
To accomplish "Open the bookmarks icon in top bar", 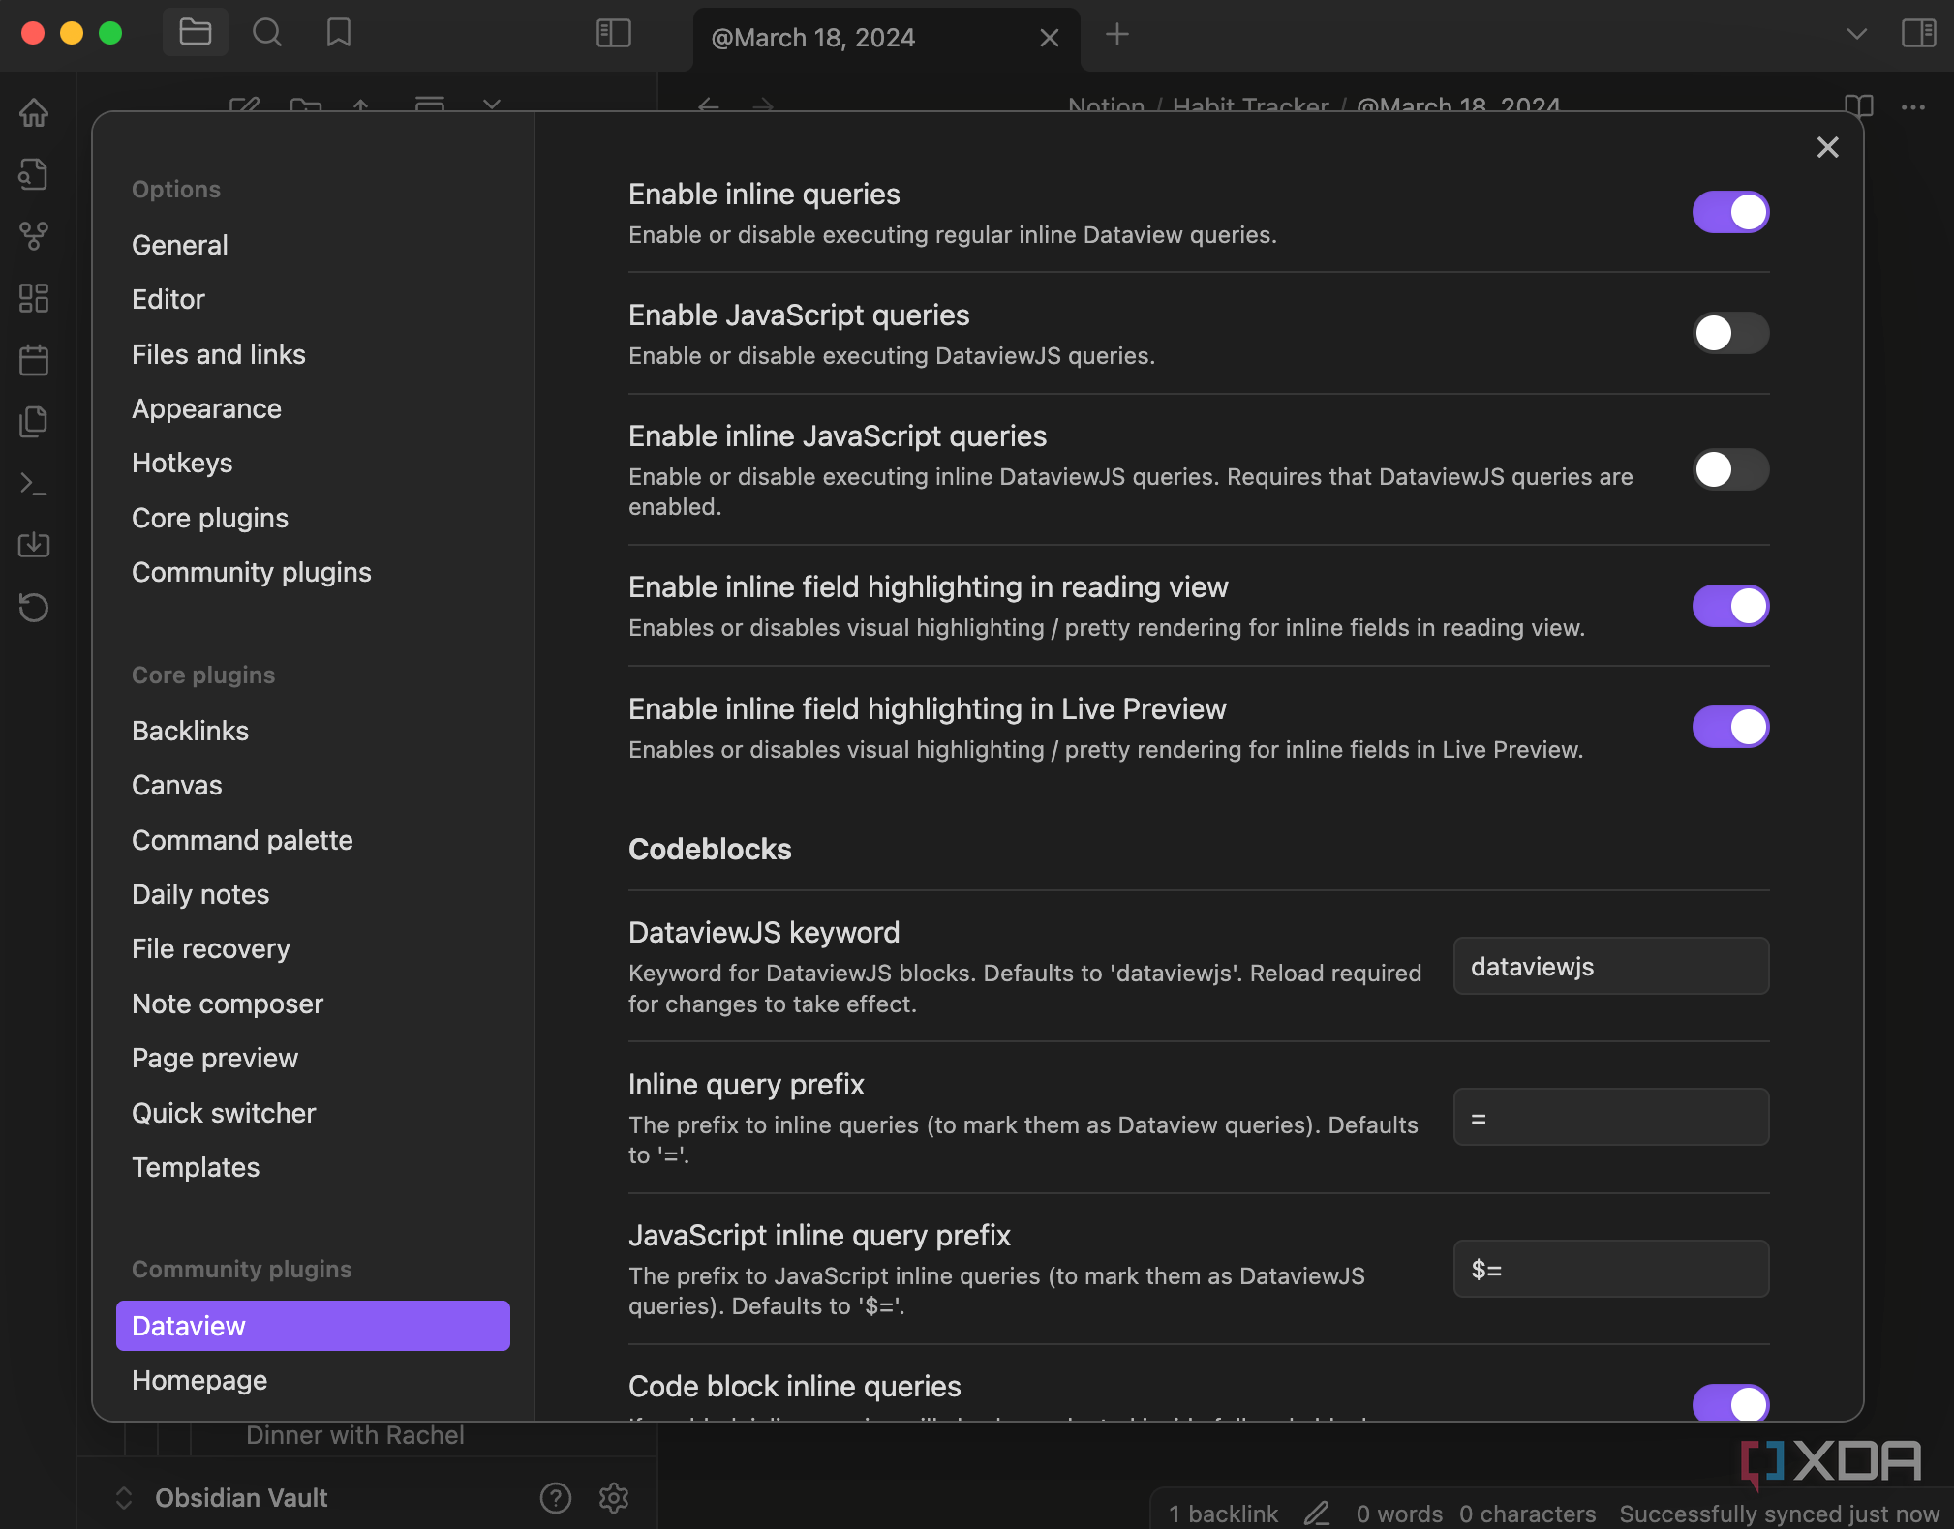I will [338, 33].
